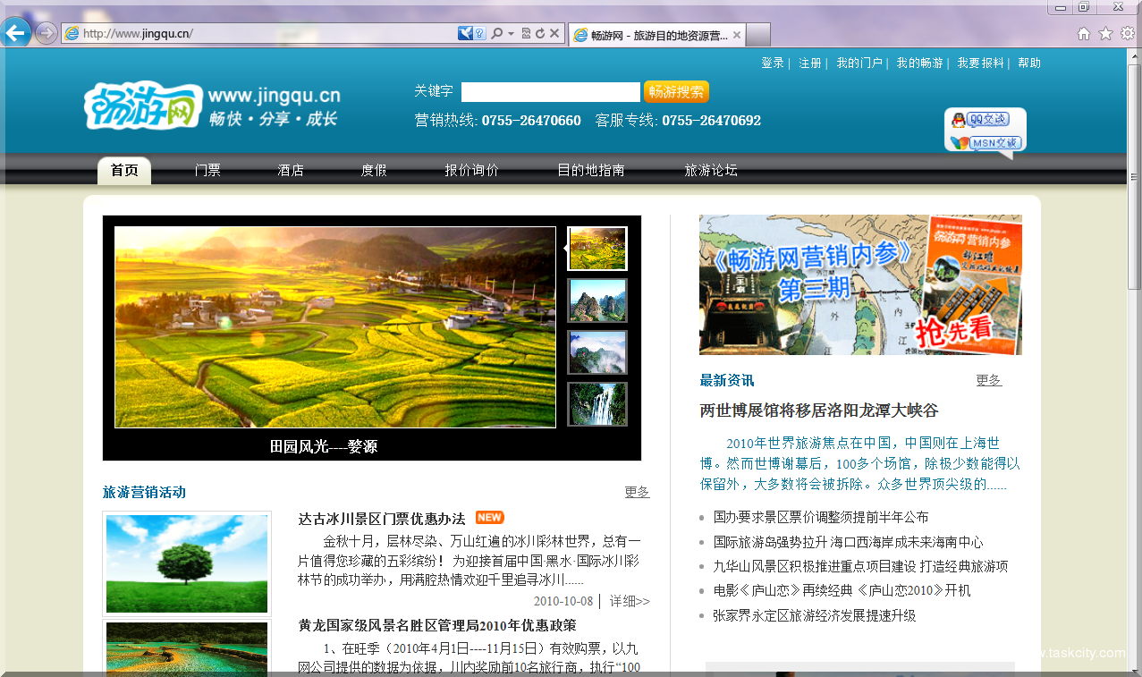Open a new blank tab
The width and height of the screenshot is (1142, 677).
point(757,35)
